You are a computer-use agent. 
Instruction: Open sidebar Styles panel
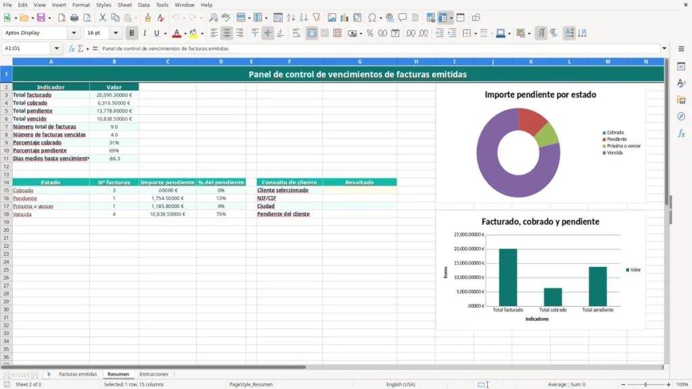(x=681, y=83)
